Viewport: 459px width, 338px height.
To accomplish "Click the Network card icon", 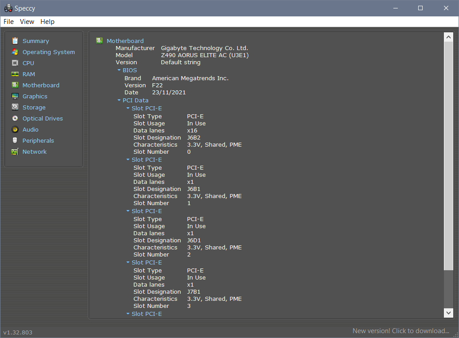I will tap(15, 152).
